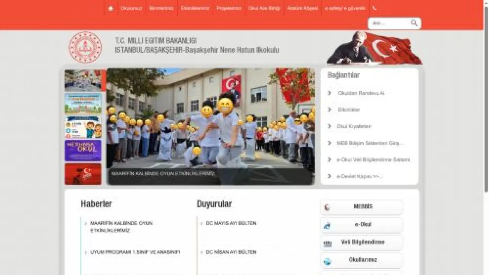Open the Etkinlikler link in Bağlantılar
489x275 pixels.
coord(349,110)
